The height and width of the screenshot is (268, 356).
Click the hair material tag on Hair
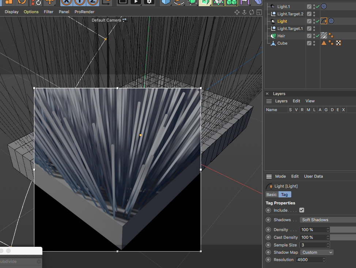point(324,36)
